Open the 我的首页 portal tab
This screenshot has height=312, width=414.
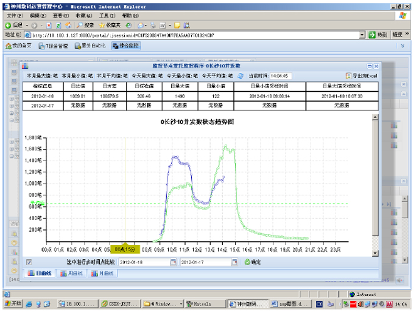18,46
